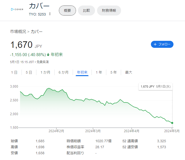Choose the 5 日 chart range
Image resolution: width=185 pixels, height=160 pixels.
tap(29, 72)
